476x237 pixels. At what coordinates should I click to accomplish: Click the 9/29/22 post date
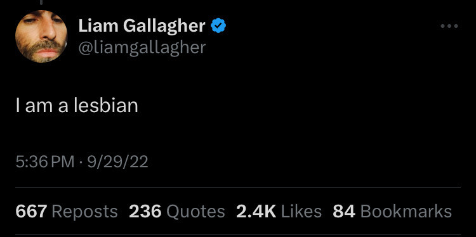pos(118,162)
